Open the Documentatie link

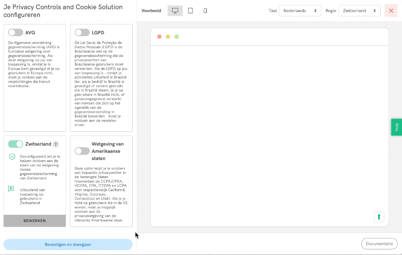pyautogui.click(x=379, y=244)
